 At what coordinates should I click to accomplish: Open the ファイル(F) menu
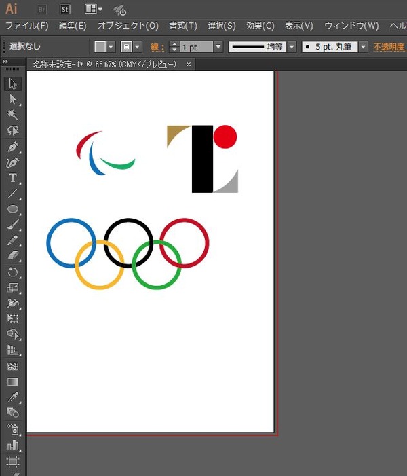[x=27, y=26]
